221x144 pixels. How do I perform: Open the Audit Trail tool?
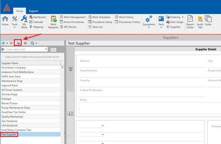tap(200, 22)
